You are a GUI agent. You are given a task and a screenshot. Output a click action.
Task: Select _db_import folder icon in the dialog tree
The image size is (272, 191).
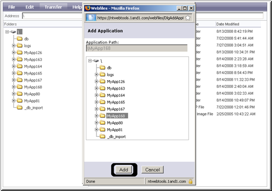tap(103, 136)
